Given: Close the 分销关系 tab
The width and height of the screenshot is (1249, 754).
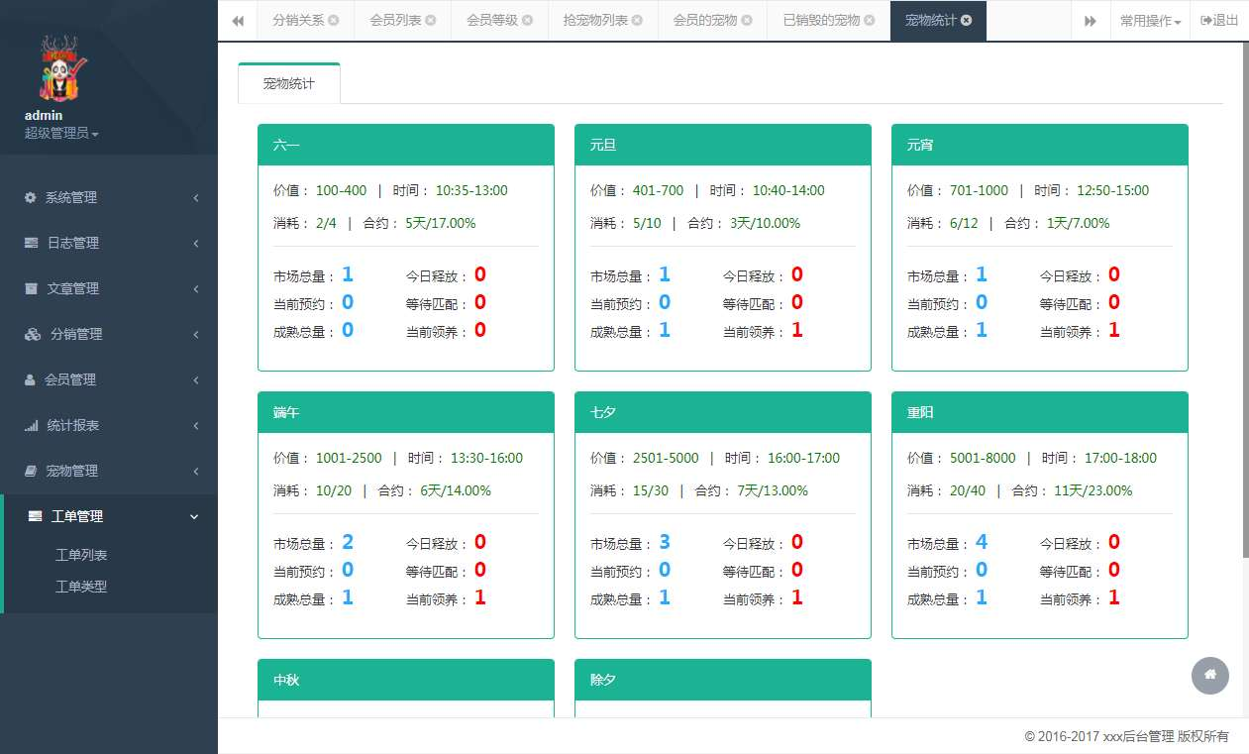Looking at the screenshot, I should coord(334,20).
